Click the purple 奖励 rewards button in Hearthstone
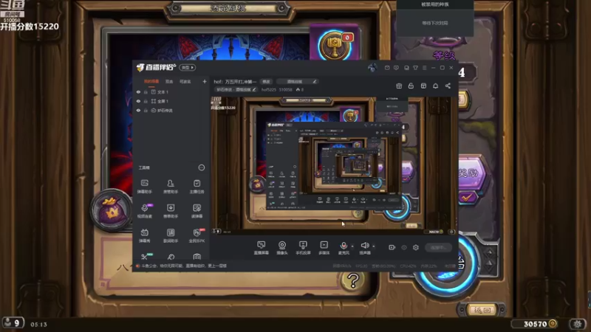 coord(472,174)
